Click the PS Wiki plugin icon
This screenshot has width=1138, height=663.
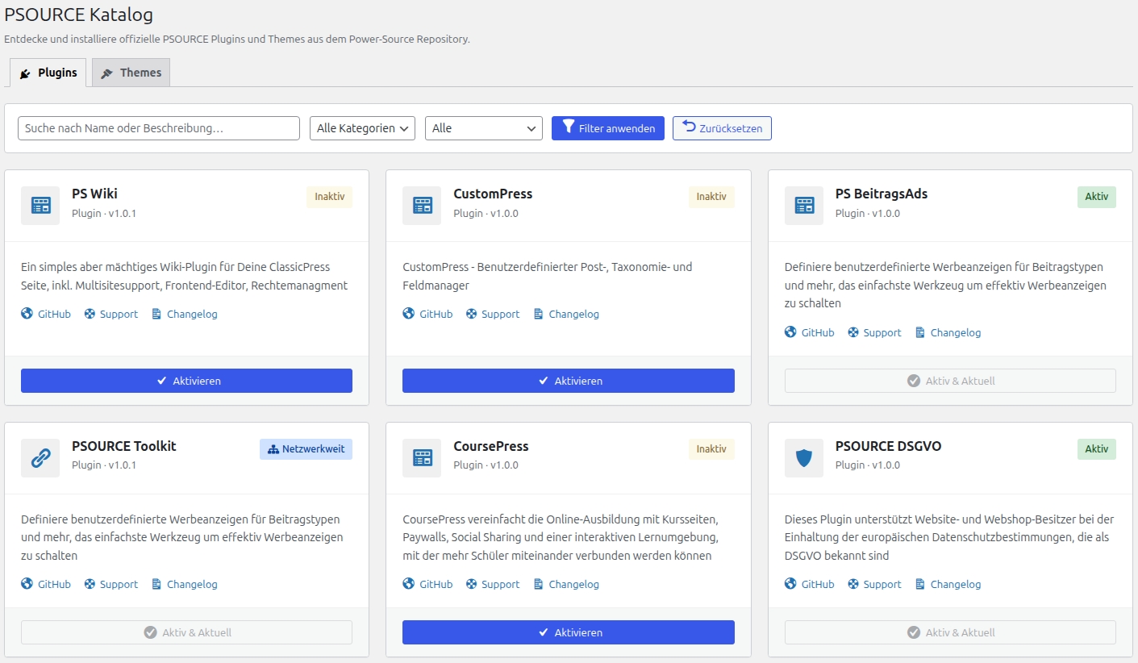pos(40,206)
